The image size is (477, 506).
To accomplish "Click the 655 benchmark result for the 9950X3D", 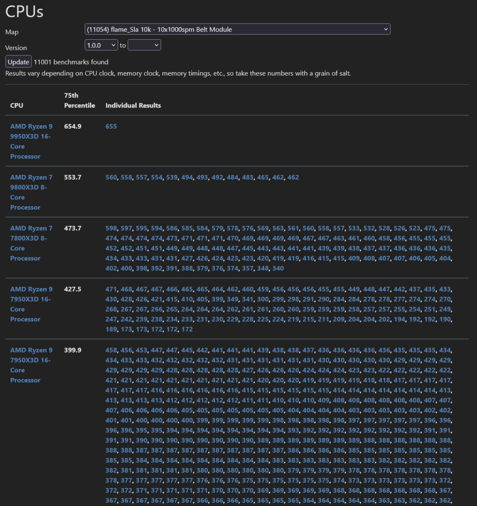I will (111, 126).
